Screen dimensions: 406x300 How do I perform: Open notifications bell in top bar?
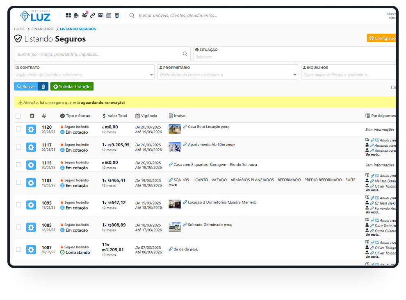point(76,16)
